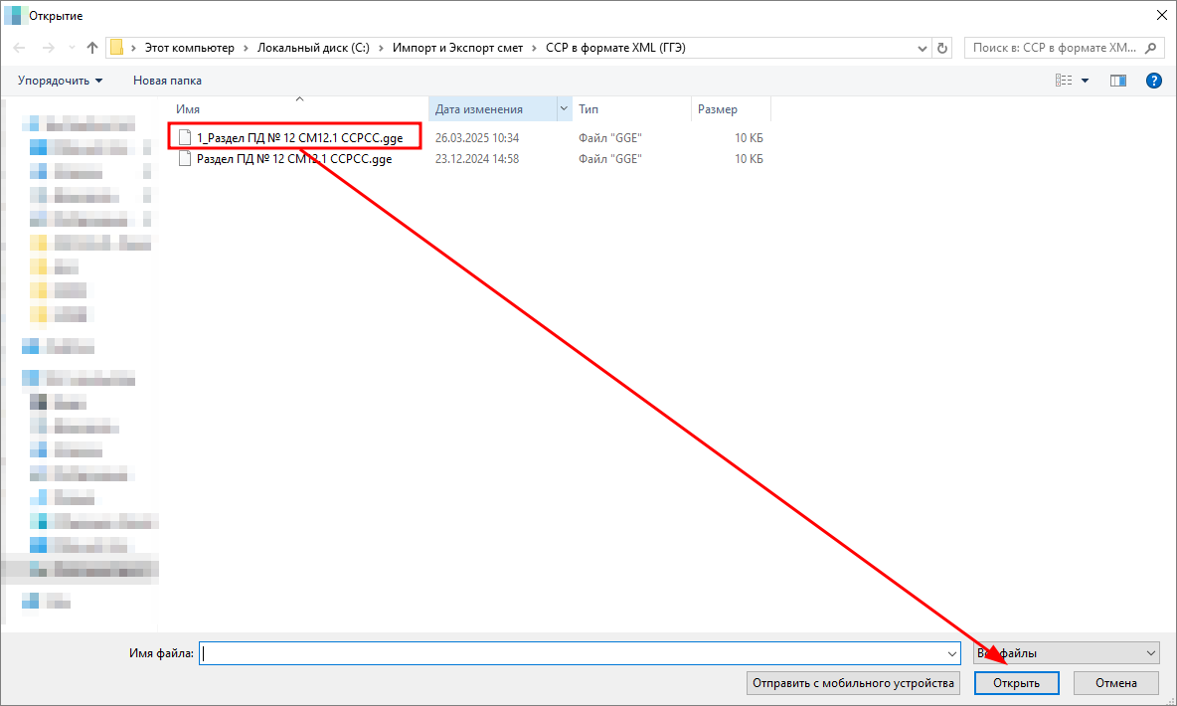1177x706 pixels.
Task: Click Новая папка in toolbar
Action: pos(167,81)
